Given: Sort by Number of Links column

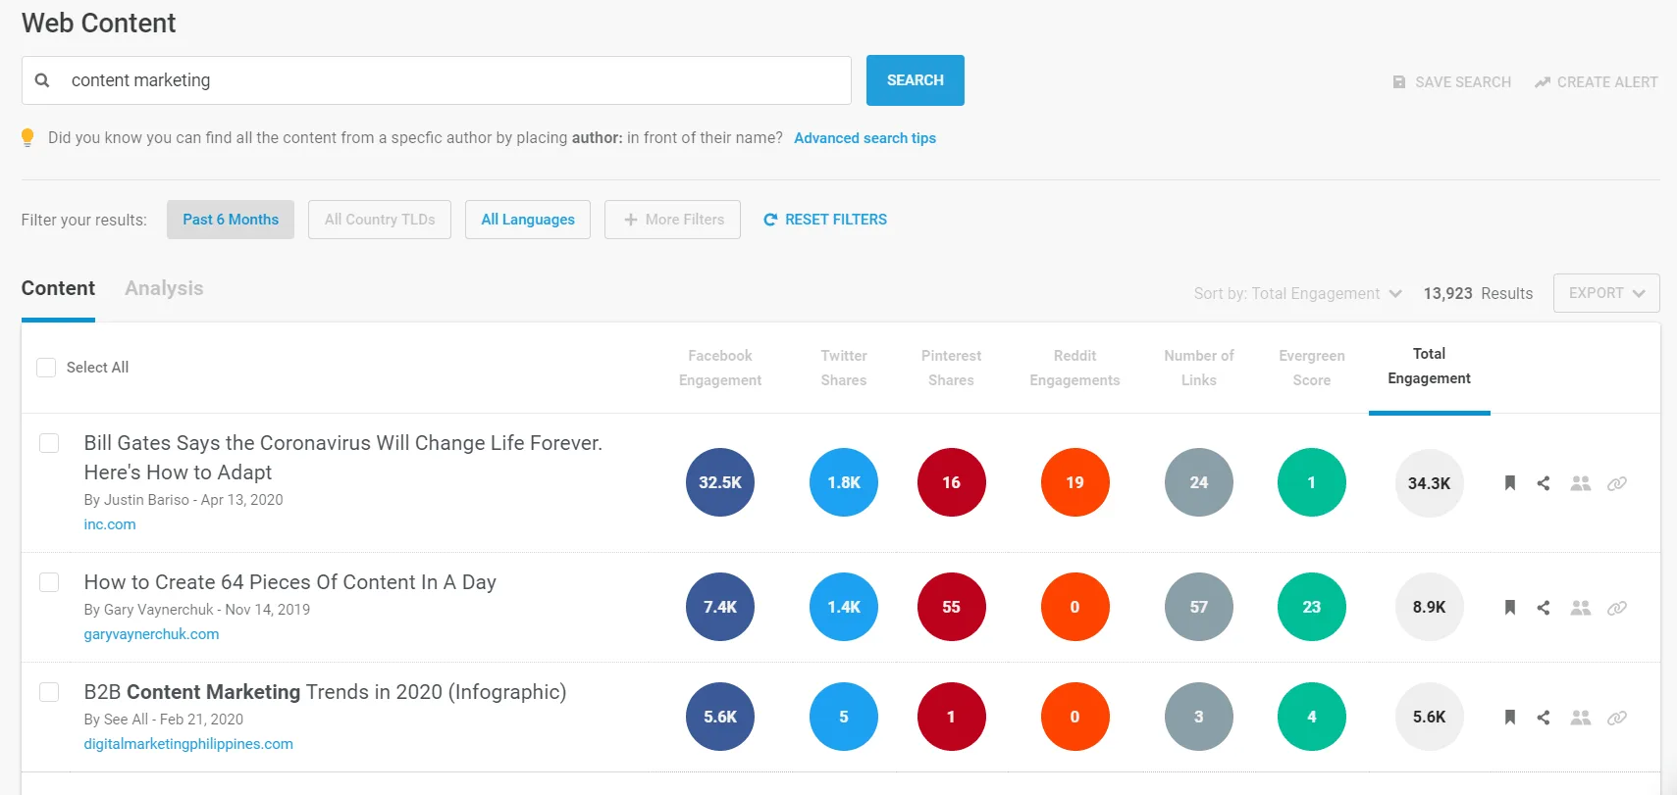Looking at the screenshot, I should [x=1199, y=368].
